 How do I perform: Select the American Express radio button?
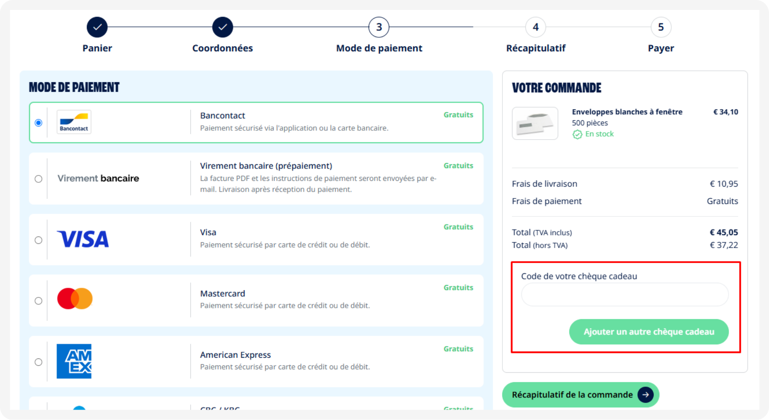click(38, 362)
